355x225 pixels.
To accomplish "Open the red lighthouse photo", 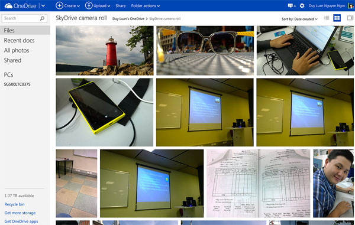I will 105,50.
